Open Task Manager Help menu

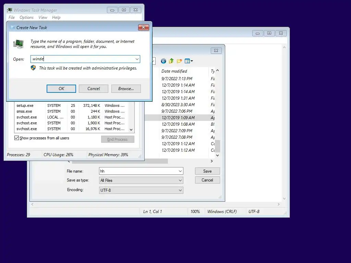click(x=56, y=17)
